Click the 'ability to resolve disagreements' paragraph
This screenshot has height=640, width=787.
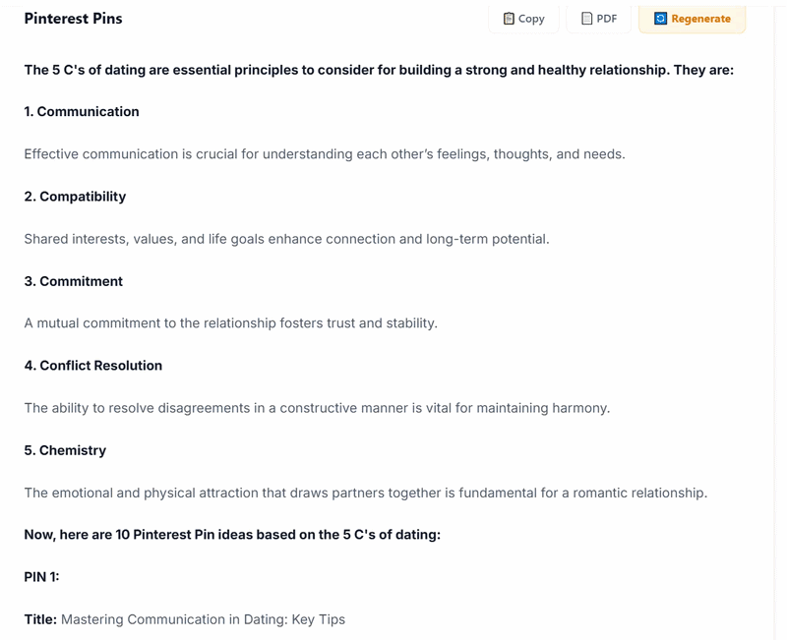317,408
